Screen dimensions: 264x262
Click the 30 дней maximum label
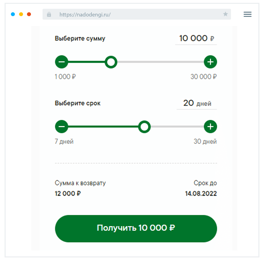point(205,142)
